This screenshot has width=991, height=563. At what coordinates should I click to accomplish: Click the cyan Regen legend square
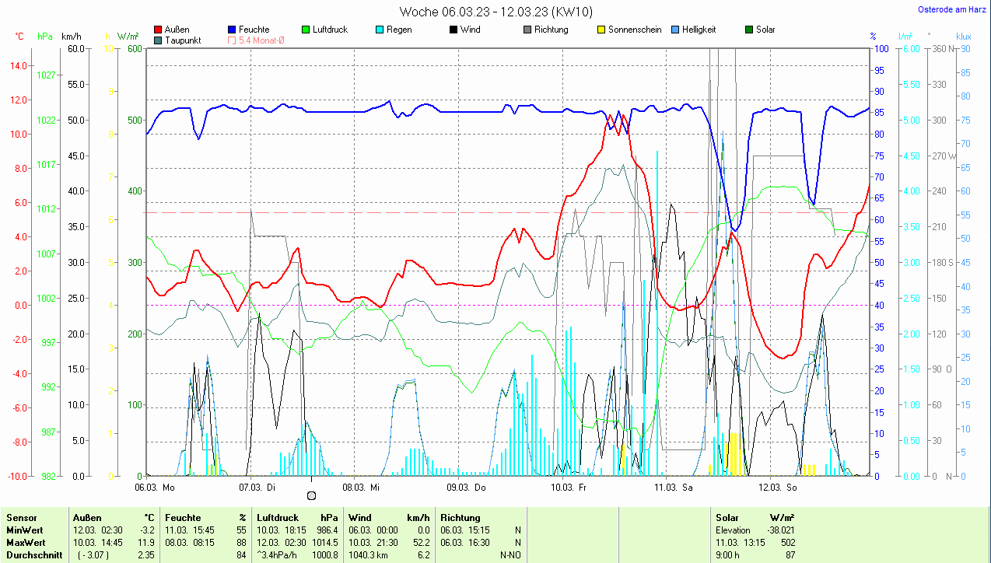pyautogui.click(x=380, y=30)
